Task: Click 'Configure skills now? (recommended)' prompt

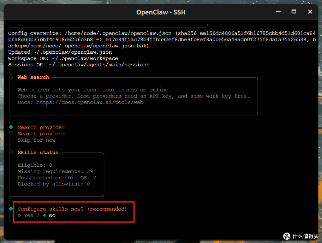Action: point(72,209)
